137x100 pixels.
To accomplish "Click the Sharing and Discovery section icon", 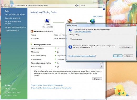I will [x=31, y=44].
